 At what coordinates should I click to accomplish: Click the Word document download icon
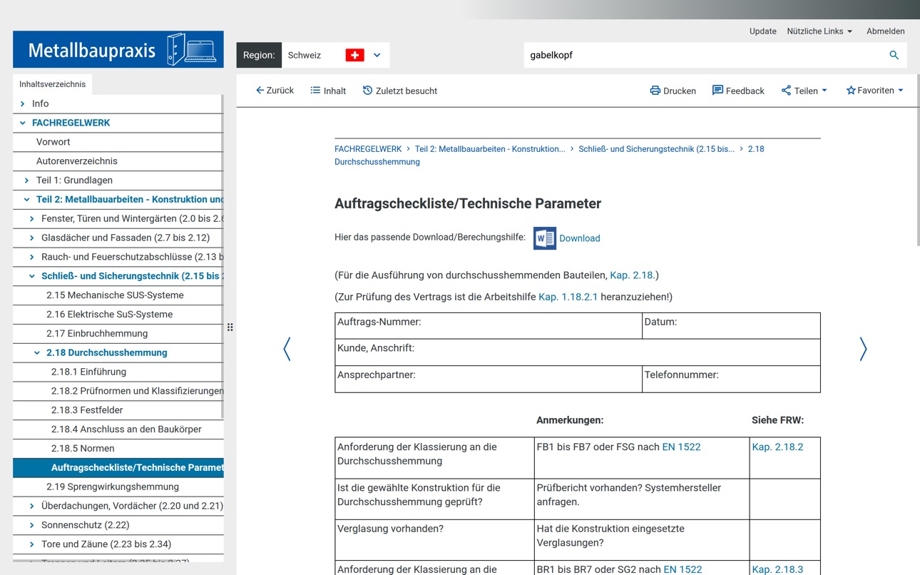pyautogui.click(x=545, y=238)
